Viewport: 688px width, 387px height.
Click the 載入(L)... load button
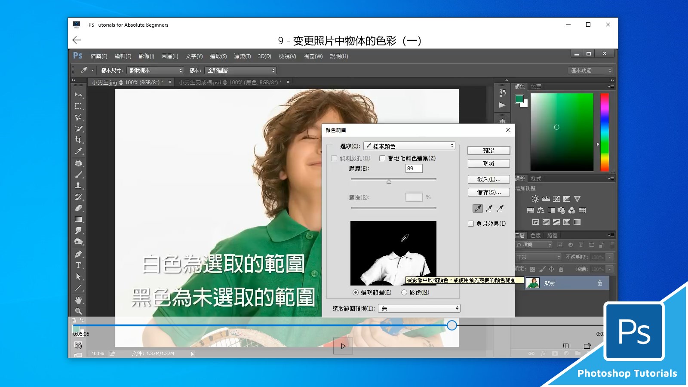point(489,179)
